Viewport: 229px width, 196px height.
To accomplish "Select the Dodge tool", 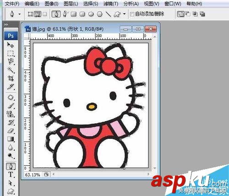I will coord(11,156).
